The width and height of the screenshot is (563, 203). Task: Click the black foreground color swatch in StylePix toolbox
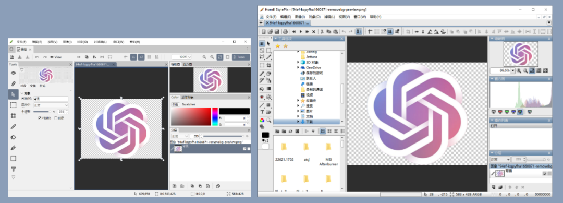265,135
